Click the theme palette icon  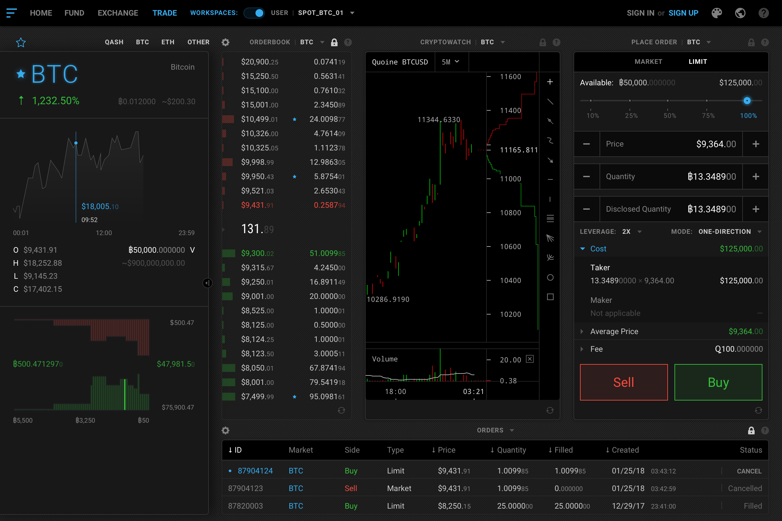[x=717, y=13]
